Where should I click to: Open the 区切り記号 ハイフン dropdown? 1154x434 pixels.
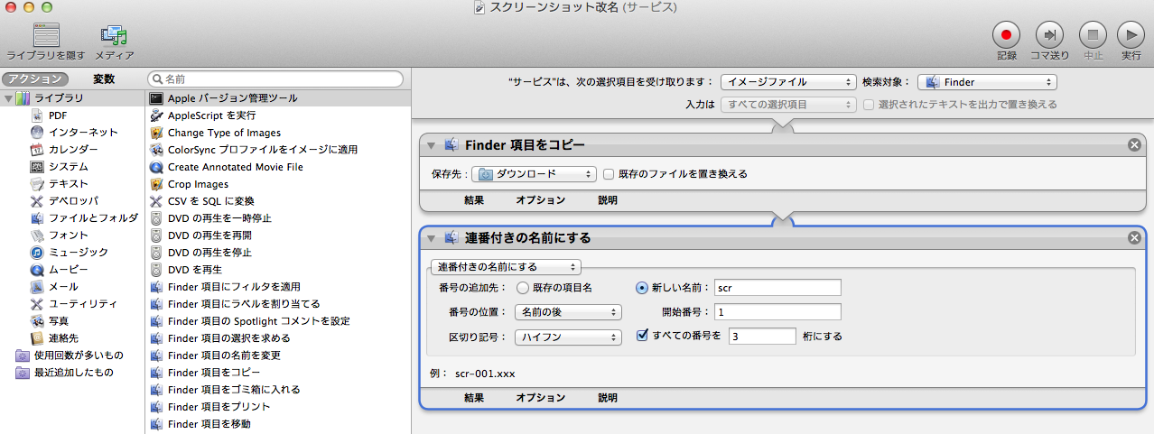[x=568, y=337]
